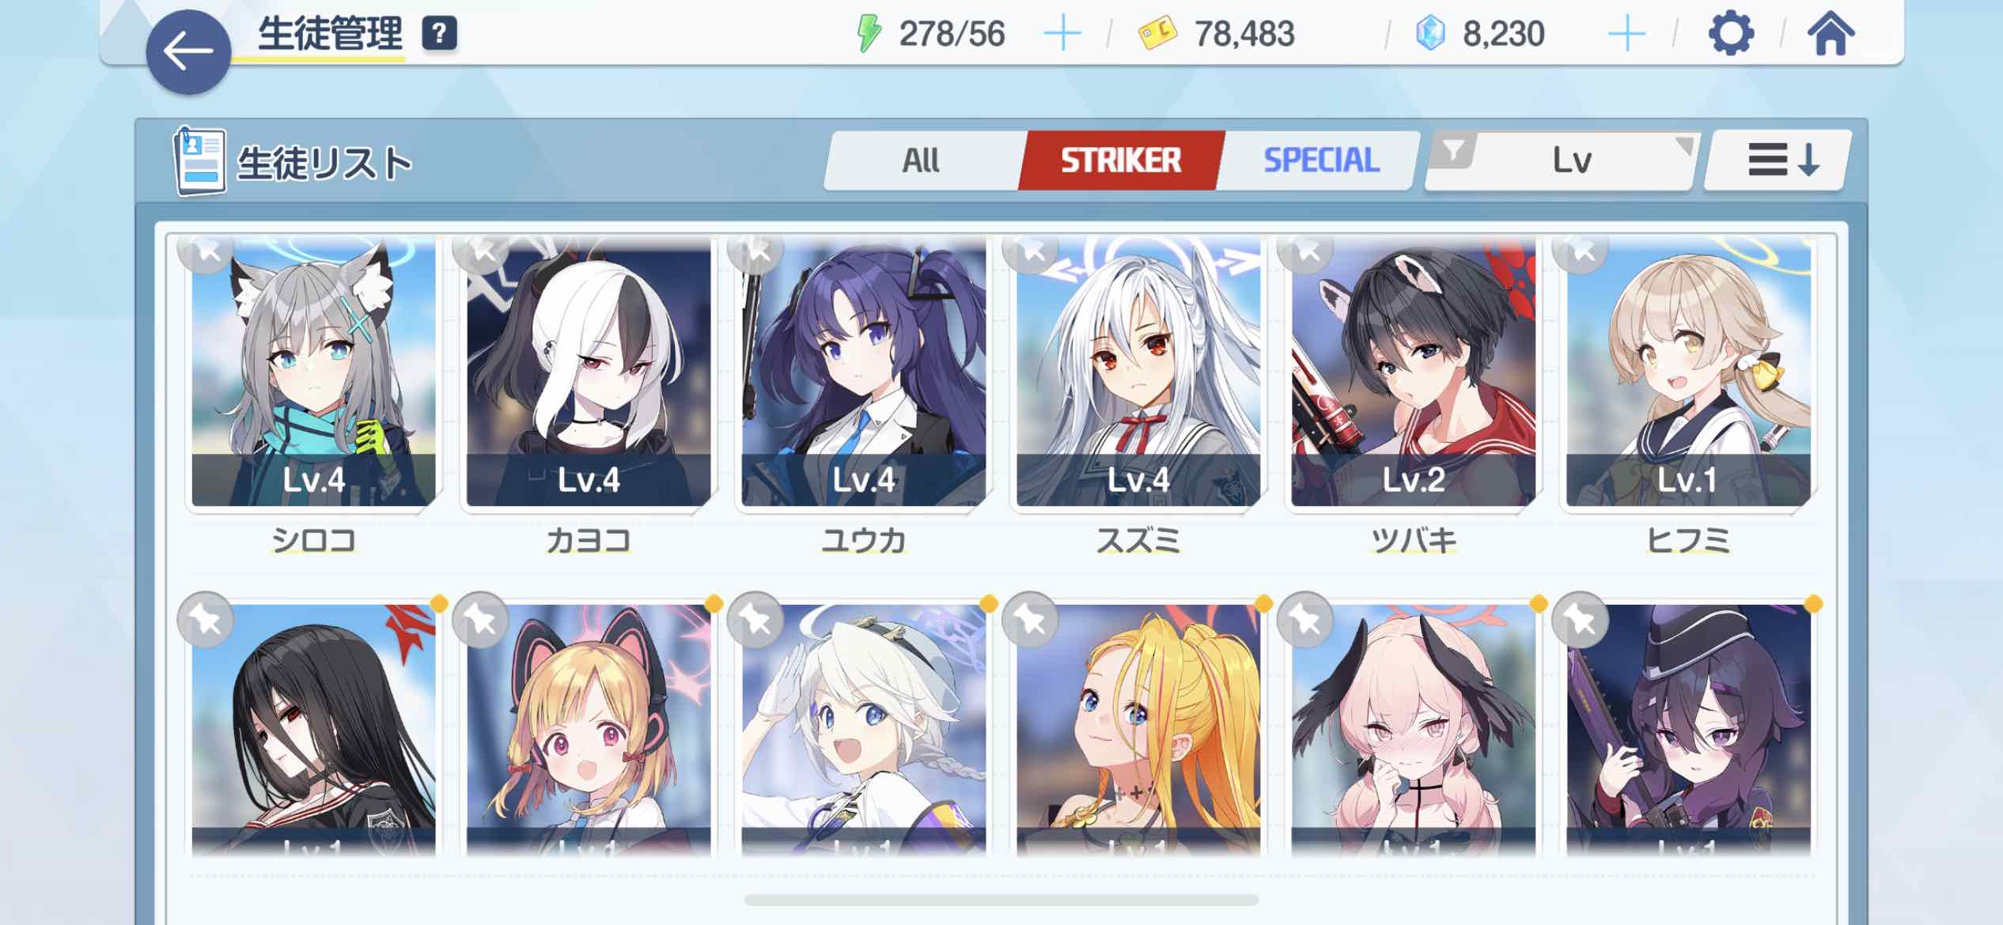Click the student list clipboard icon
Viewport: 2003px width, 925px height.
[199, 161]
